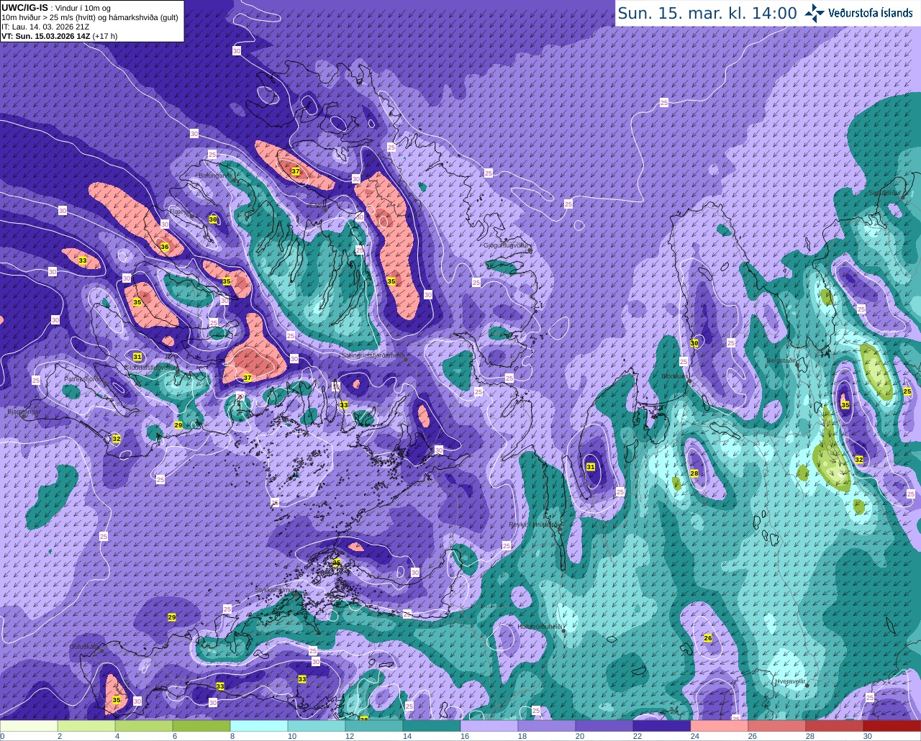Click the yellow 26 gust marker near Hveravellir
The height and width of the screenshot is (741, 921).
pos(707,638)
